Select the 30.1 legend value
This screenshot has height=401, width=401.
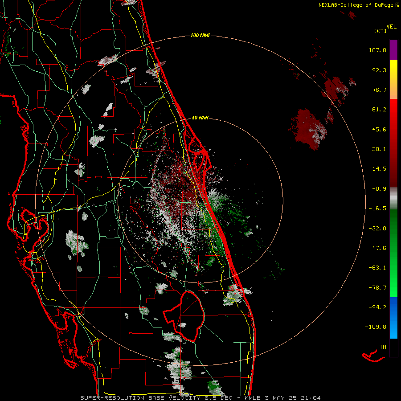pyautogui.click(x=379, y=149)
